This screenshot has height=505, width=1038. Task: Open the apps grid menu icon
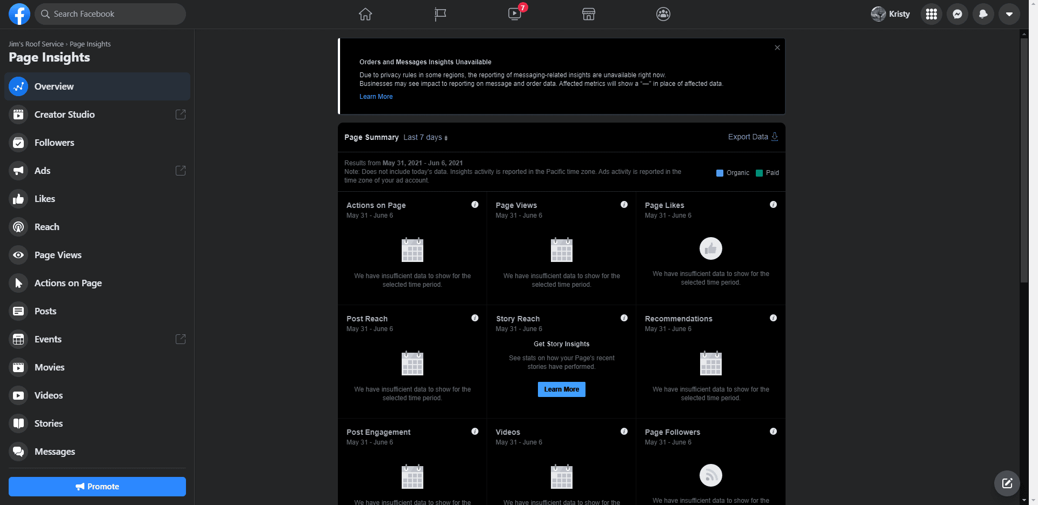(x=931, y=14)
